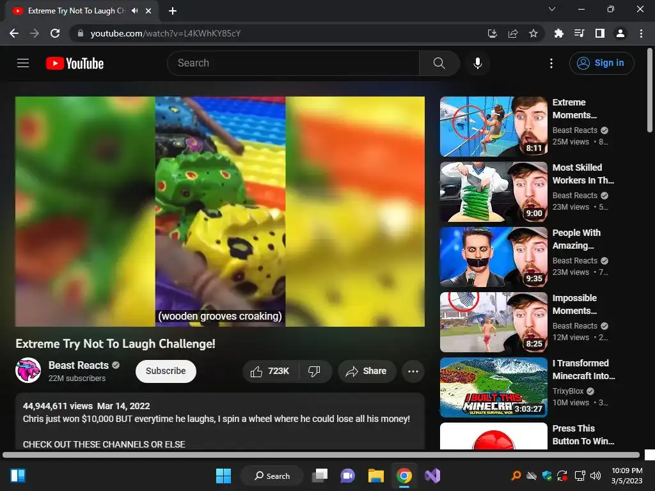655x491 pixels.
Task: Open Chrome three-dot menu
Action: 641,33
